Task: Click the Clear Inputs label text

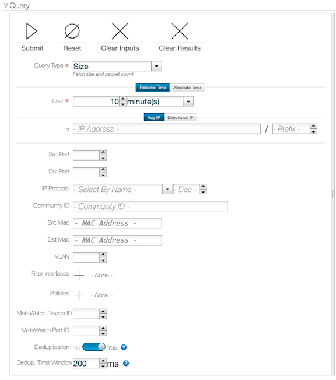Action: tap(120, 48)
